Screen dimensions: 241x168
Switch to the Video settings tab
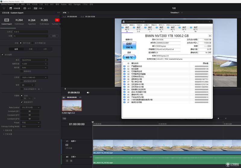[x=16, y=49]
